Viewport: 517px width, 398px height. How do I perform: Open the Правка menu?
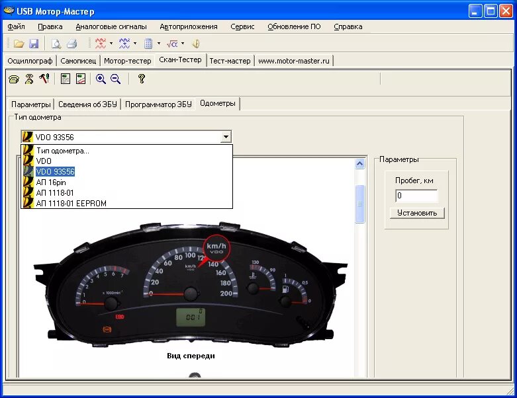point(50,26)
